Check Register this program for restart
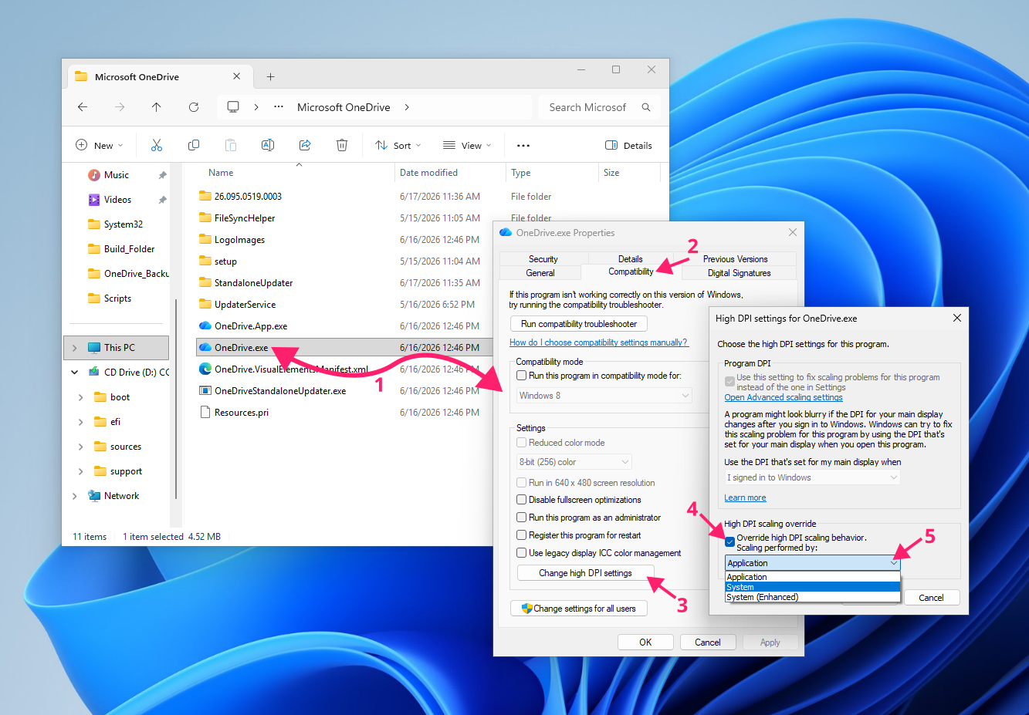The height and width of the screenshot is (715, 1029). point(522,535)
